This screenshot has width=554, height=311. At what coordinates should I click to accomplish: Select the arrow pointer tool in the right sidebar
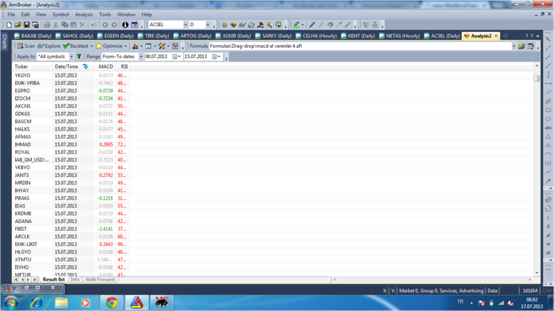548,39
